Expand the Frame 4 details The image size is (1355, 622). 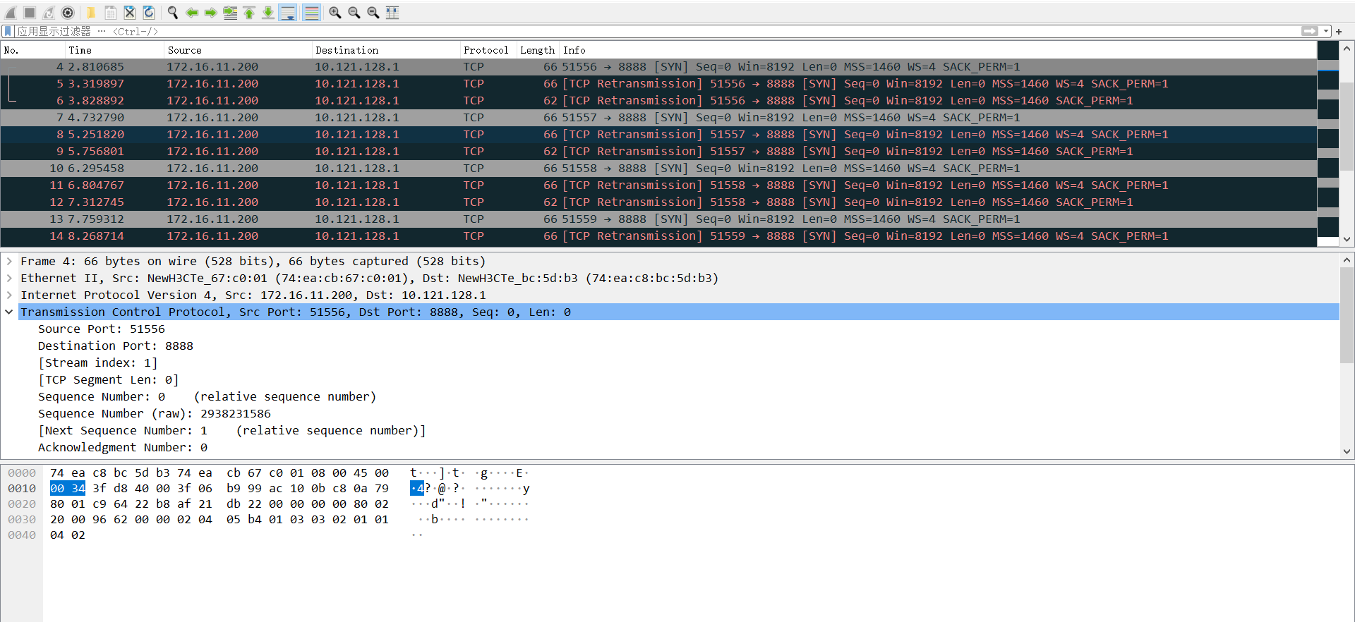click(9, 261)
